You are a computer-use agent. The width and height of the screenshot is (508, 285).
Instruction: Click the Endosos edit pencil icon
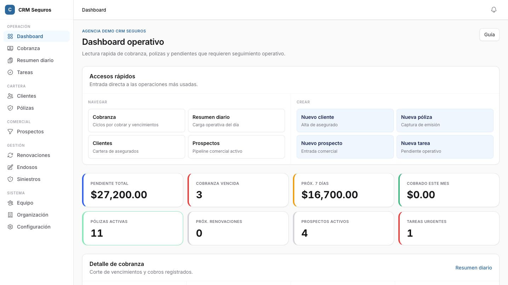click(10, 167)
